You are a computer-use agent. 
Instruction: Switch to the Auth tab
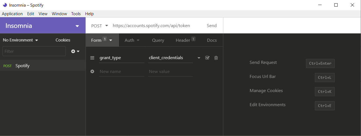[132, 40]
